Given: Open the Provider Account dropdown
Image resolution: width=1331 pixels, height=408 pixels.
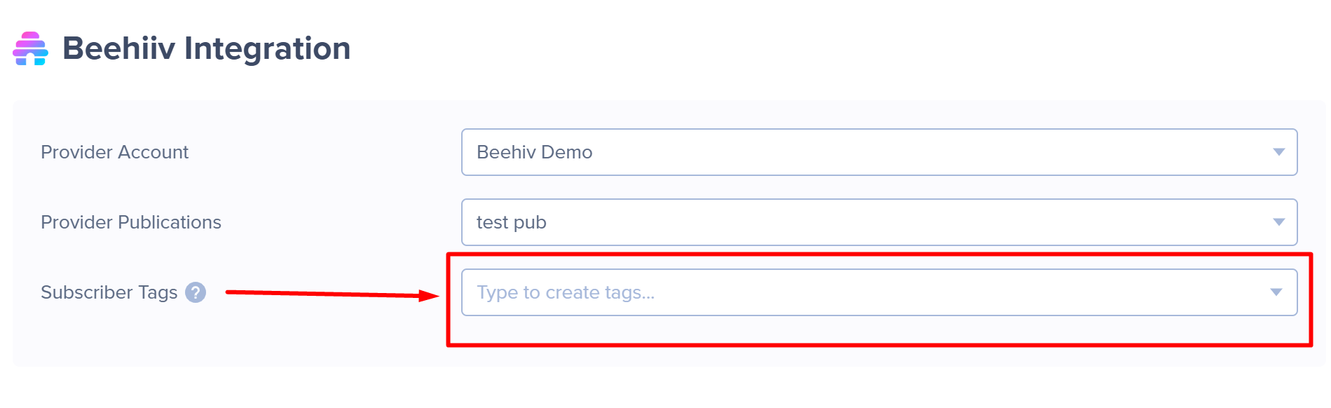Looking at the screenshot, I should pyautogui.click(x=880, y=152).
